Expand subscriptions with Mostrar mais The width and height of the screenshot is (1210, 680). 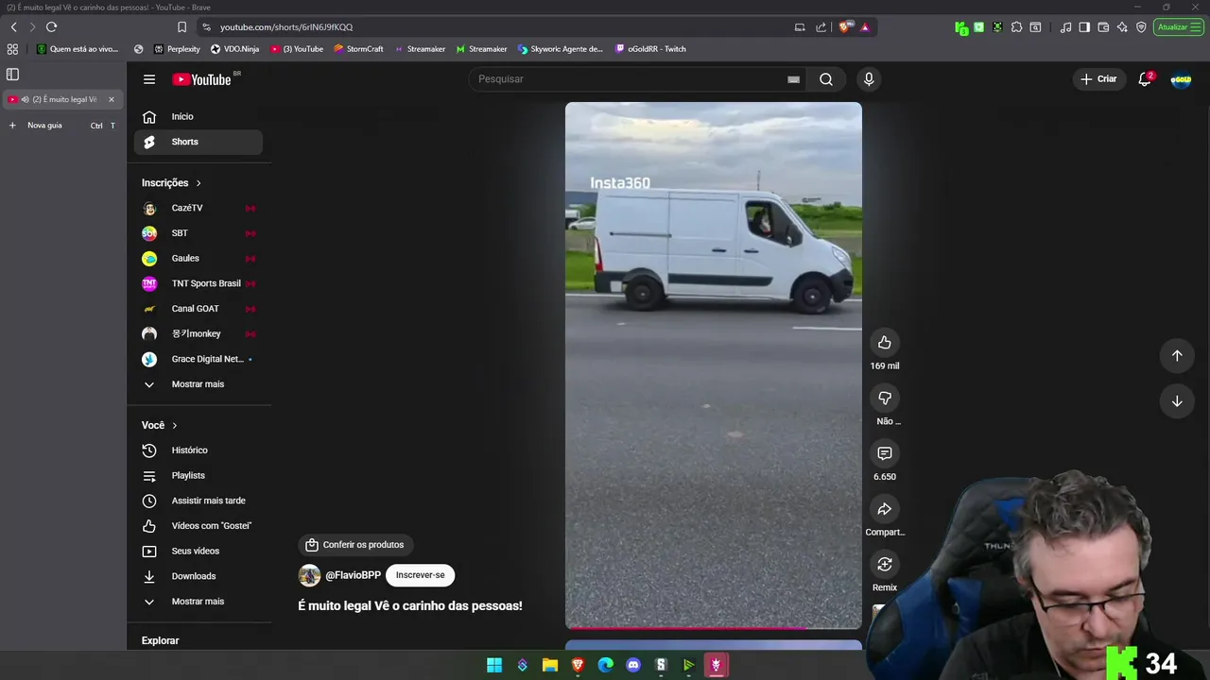198,384
